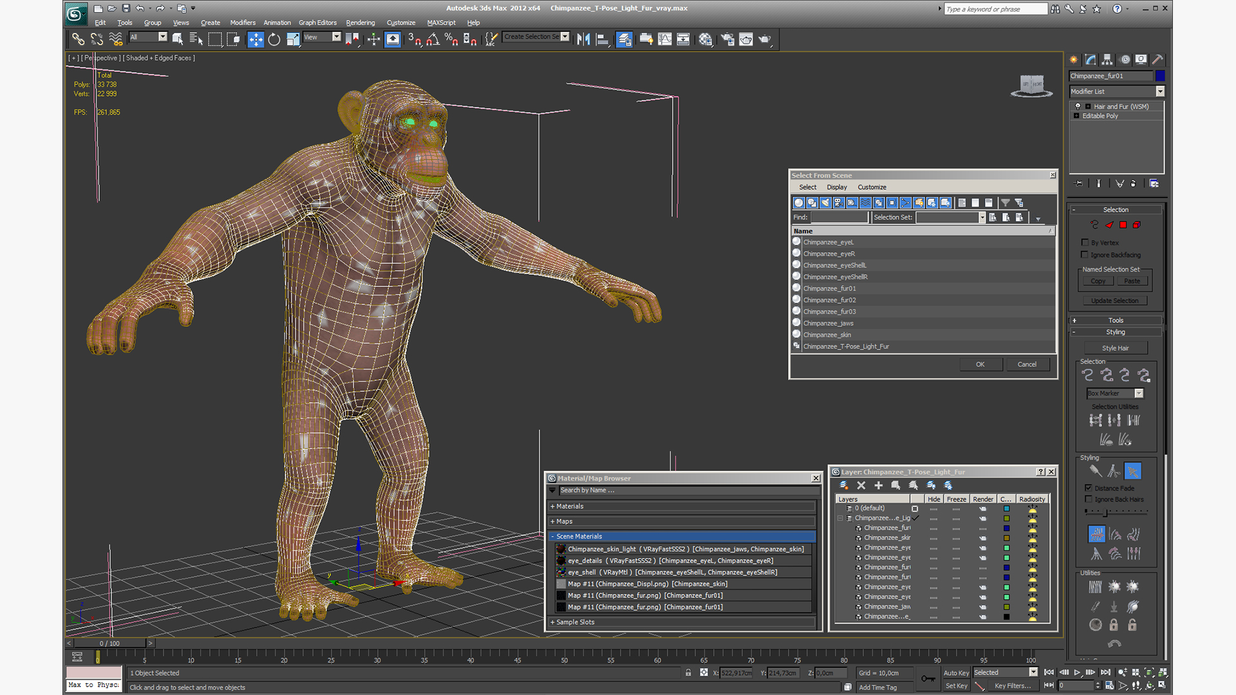The image size is (1236, 695).
Task: Click Add Selected Objects plus icon in Layer dialog
Action: pos(878,485)
